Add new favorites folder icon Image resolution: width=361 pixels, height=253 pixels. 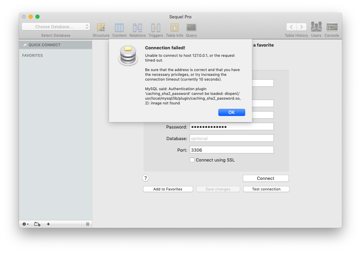pyautogui.click(x=37, y=224)
